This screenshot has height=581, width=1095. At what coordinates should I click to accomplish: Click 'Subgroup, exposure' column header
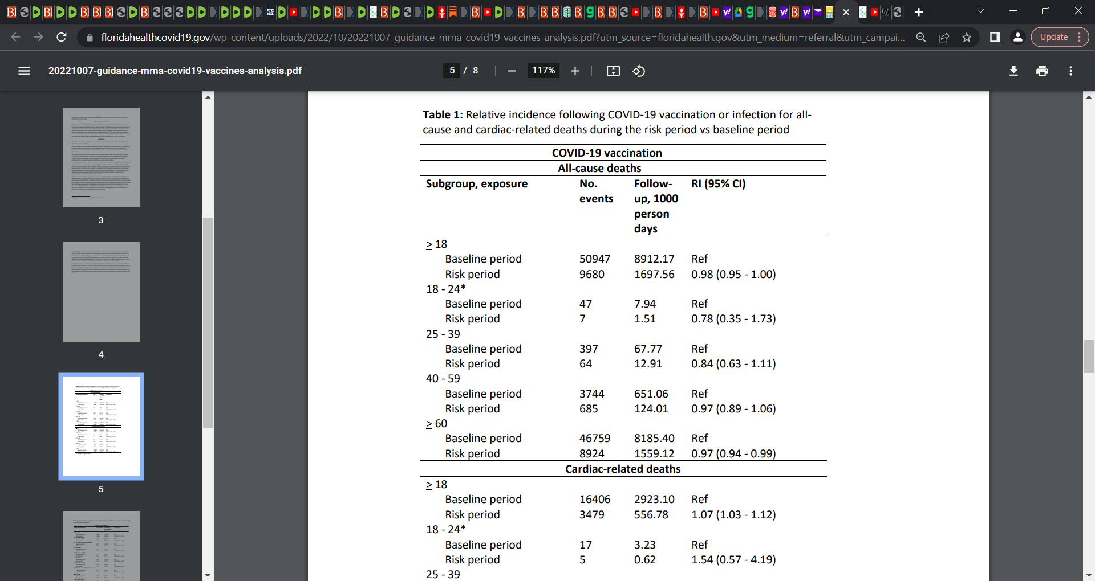point(477,183)
